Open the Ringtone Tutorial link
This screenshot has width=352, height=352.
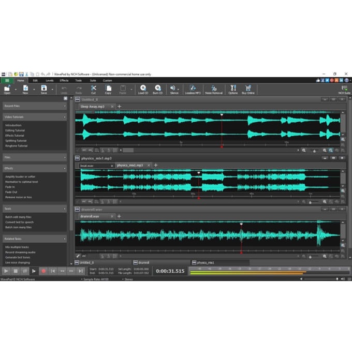[16, 146]
